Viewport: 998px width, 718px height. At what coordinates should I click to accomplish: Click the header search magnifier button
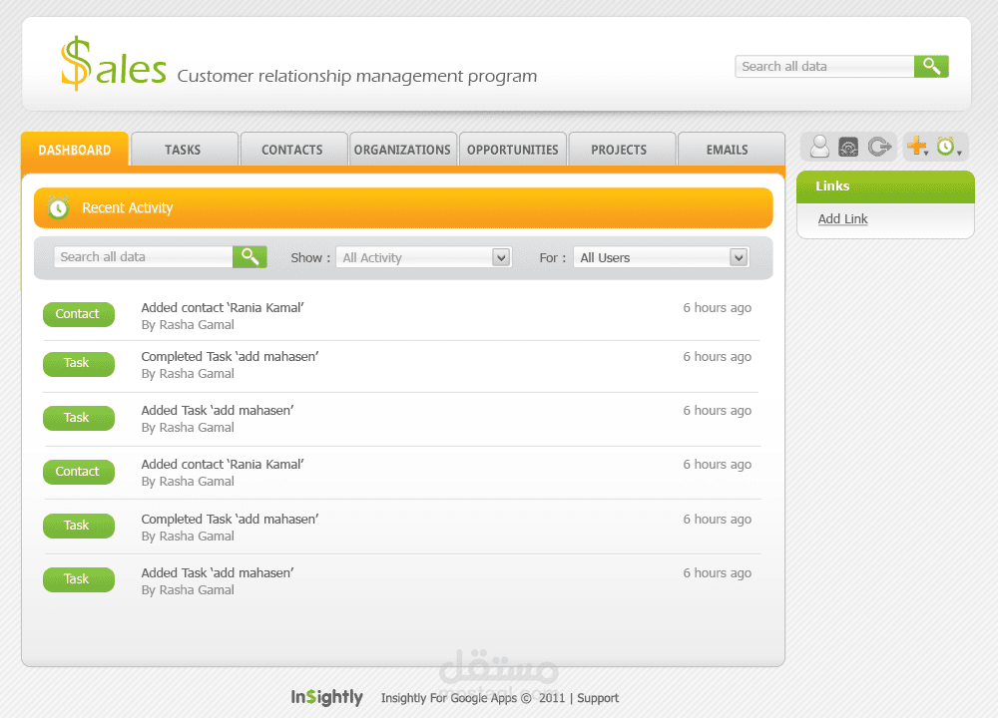click(x=931, y=66)
